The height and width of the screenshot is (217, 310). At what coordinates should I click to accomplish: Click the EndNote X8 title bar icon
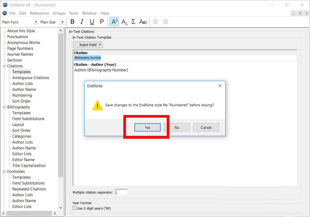pyautogui.click(x=5, y=5)
